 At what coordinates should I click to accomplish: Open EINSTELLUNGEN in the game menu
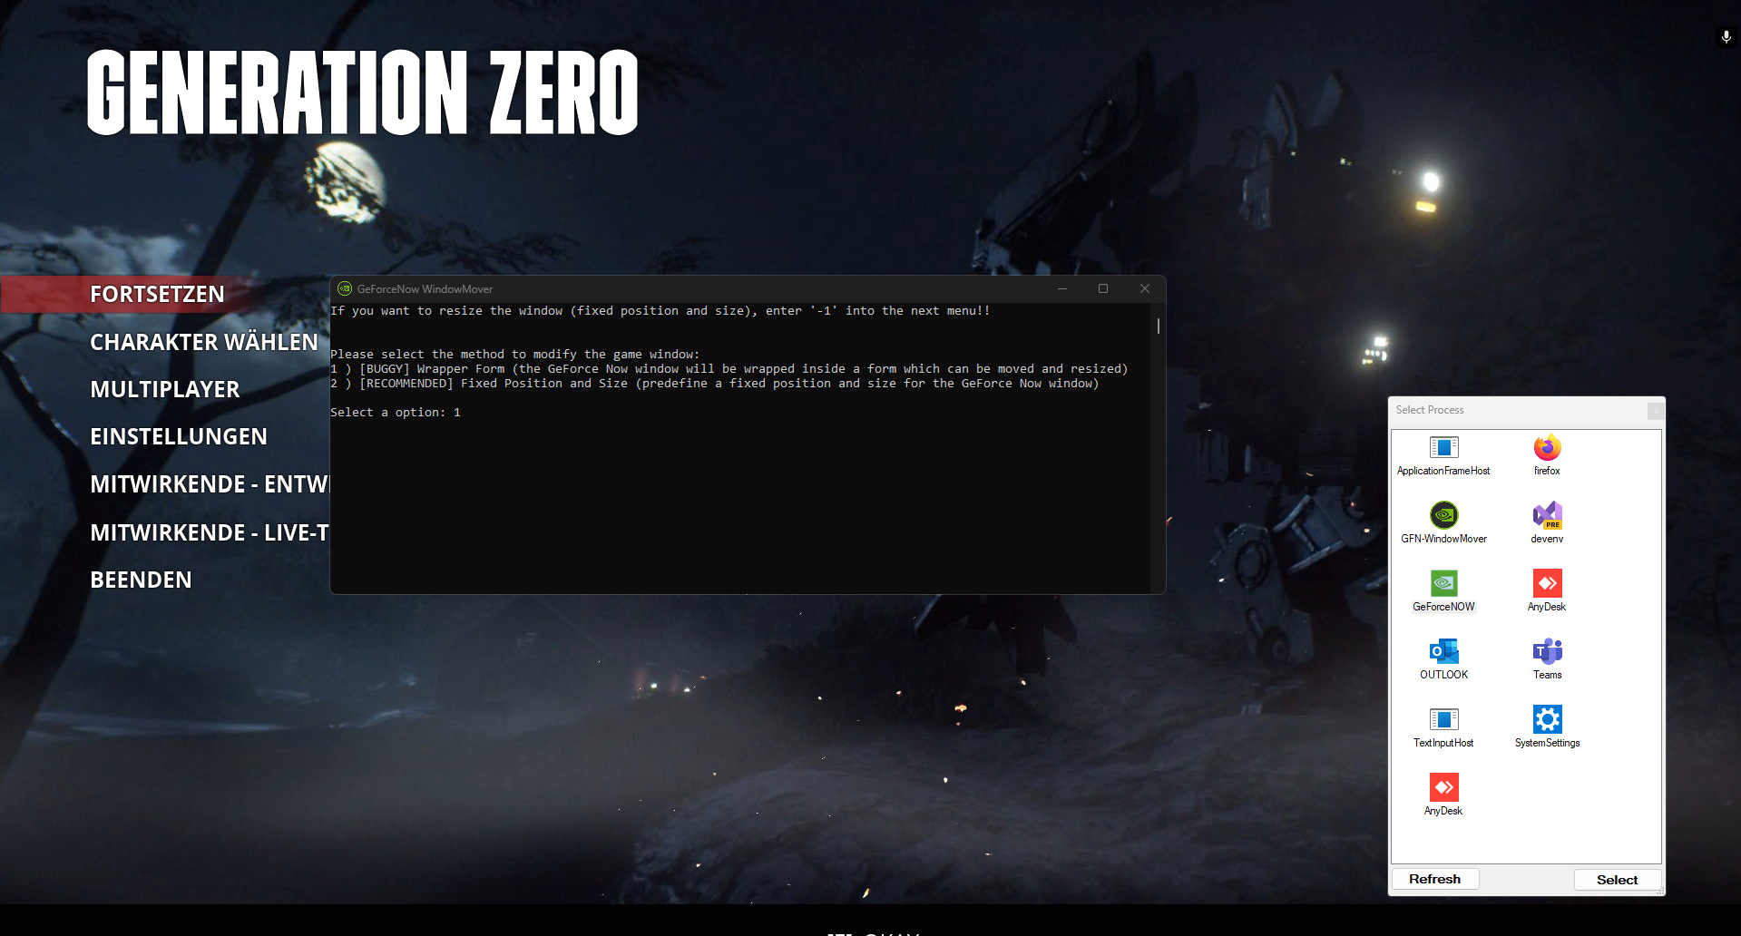point(179,437)
